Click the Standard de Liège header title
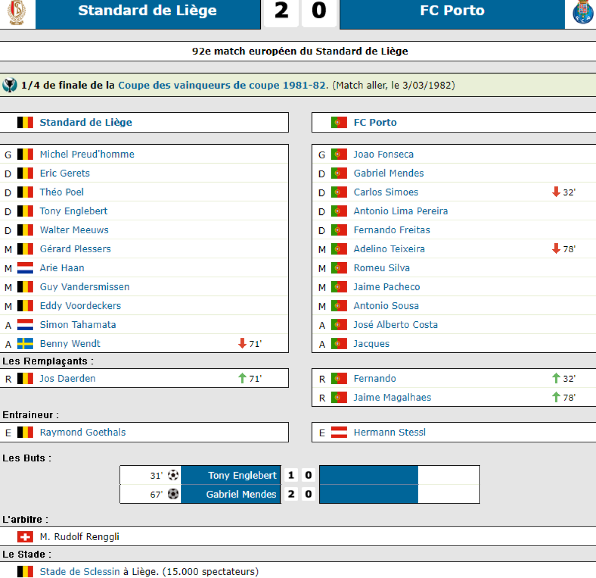596x578 pixels. point(148,10)
